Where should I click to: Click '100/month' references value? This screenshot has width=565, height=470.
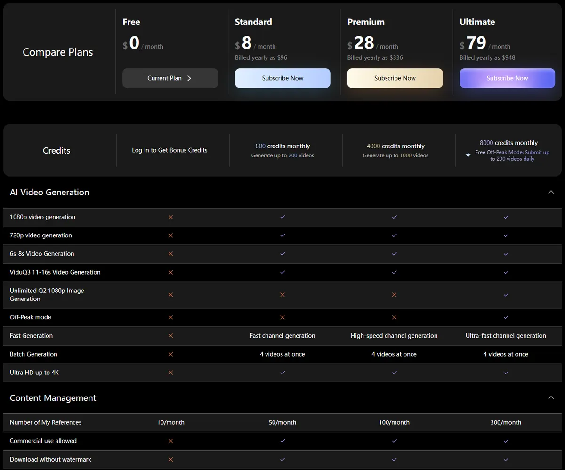point(394,422)
